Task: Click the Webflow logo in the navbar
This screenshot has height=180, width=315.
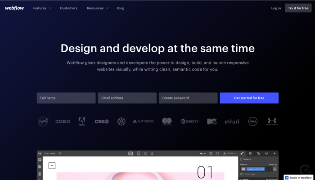Action: [x=14, y=8]
